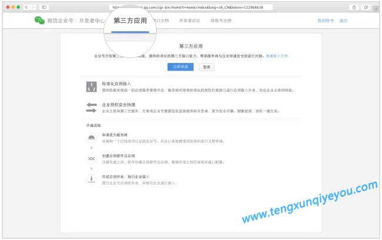This screenshot has height=240, width=382.
Task: Show all tabs icon in Safari
Action: tap(366, 7)
